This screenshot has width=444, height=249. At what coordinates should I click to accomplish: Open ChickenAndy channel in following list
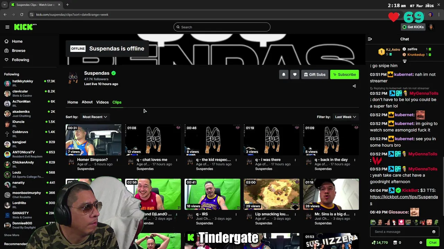[29, 164]
